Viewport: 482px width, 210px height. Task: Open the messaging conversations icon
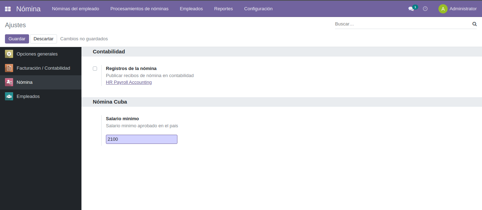pyautogui.click(x=411, y=8)
